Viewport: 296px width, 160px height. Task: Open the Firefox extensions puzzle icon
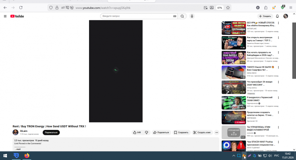point(266,8)
